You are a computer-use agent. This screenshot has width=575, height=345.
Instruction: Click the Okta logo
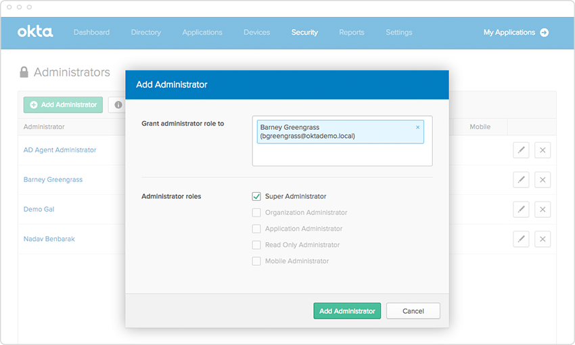coord(34,32)
